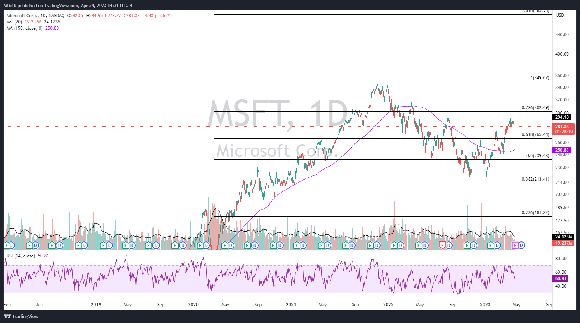The image size is (580, 323).
Task: Click the 2023 label on time axis
Action: pos(485,305)
